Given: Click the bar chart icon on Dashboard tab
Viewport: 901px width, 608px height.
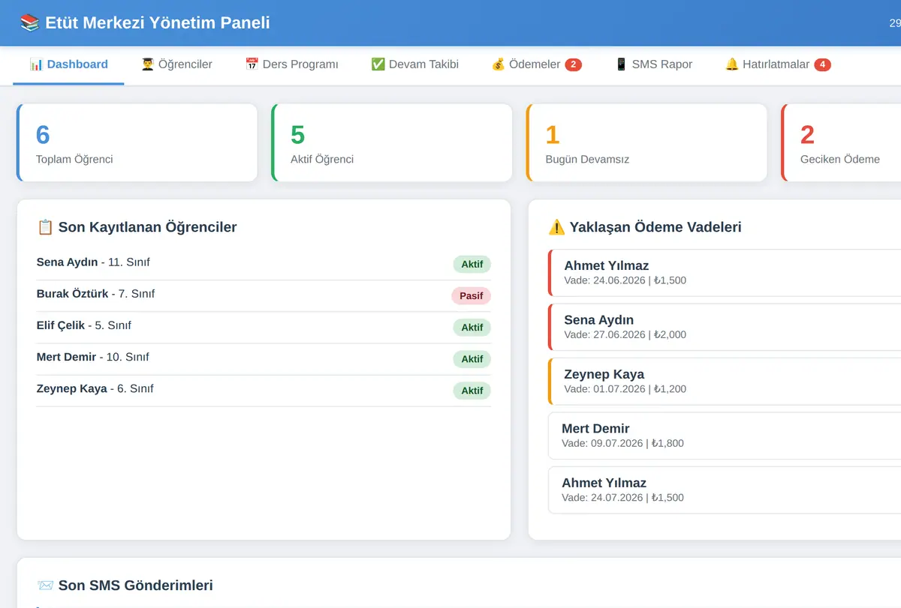Looking at the screenshot, I should tap(36, 64).
